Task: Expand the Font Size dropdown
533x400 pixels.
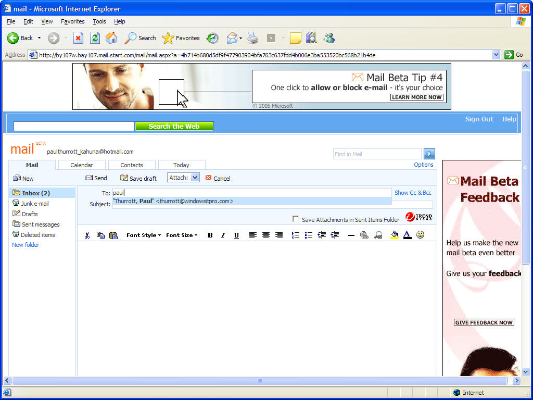Action: click(x=182, y=235)
